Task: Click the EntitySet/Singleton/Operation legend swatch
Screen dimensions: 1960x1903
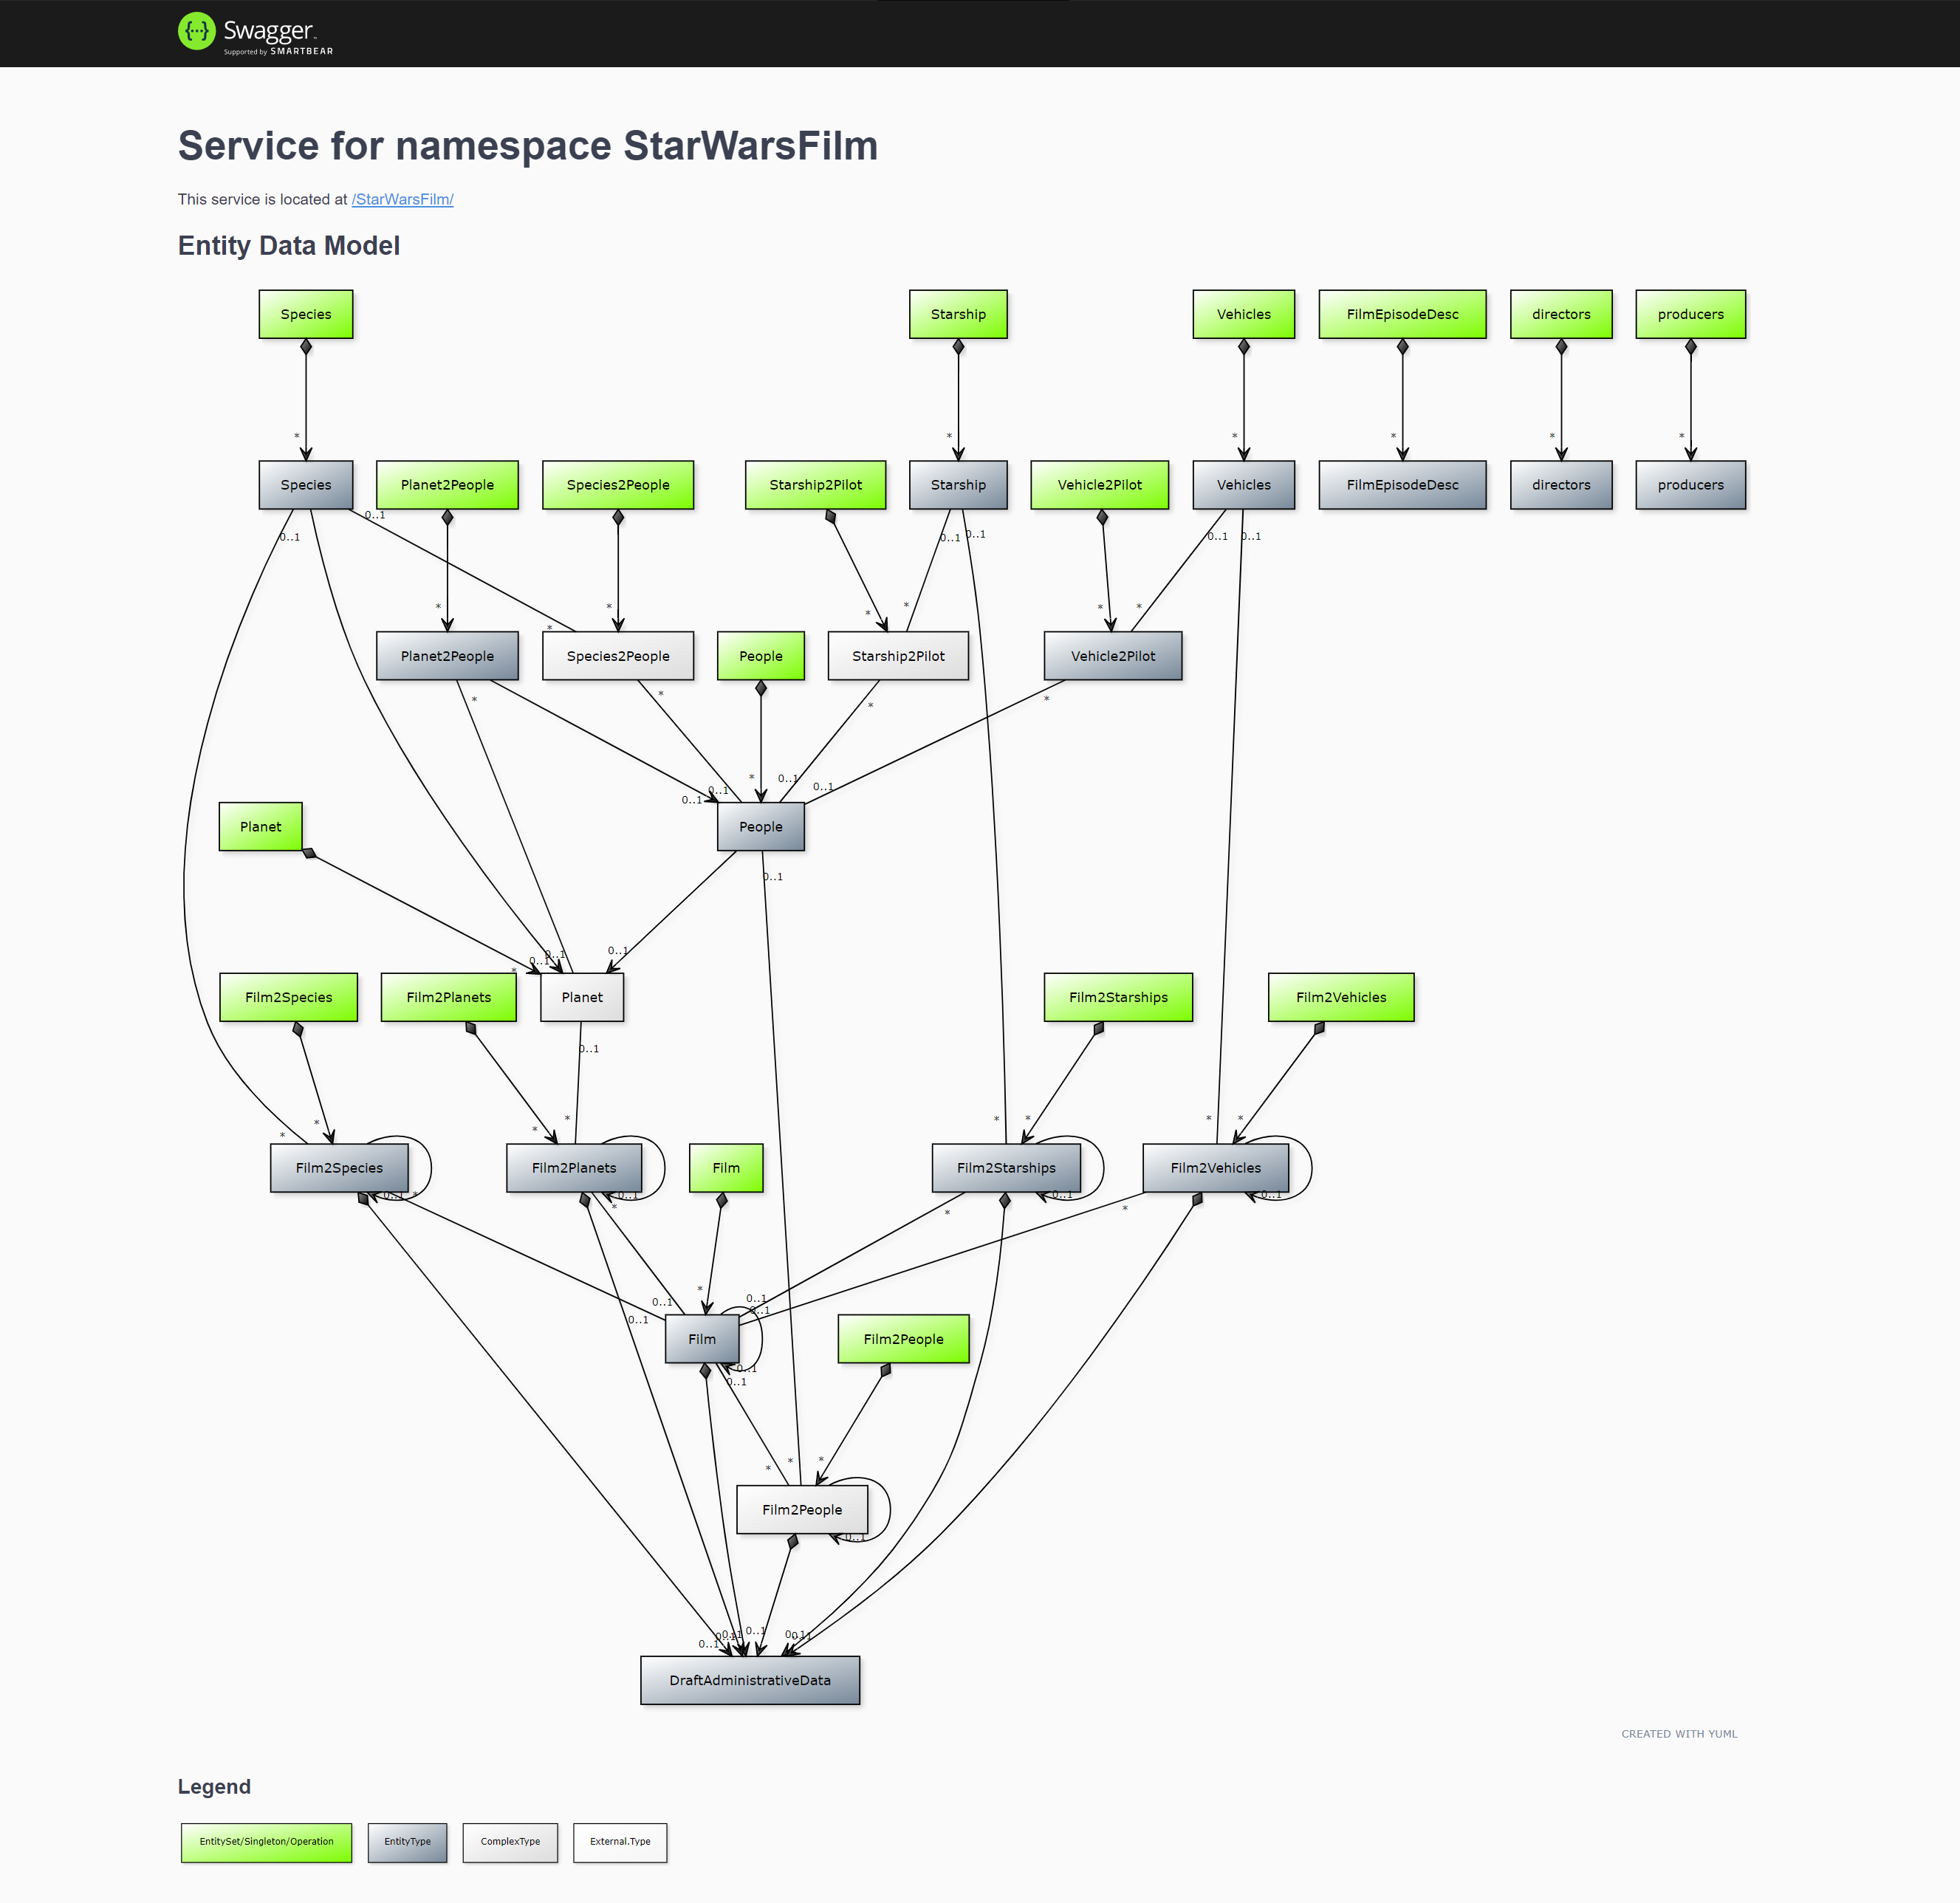Action: [x=266, y=1841]
